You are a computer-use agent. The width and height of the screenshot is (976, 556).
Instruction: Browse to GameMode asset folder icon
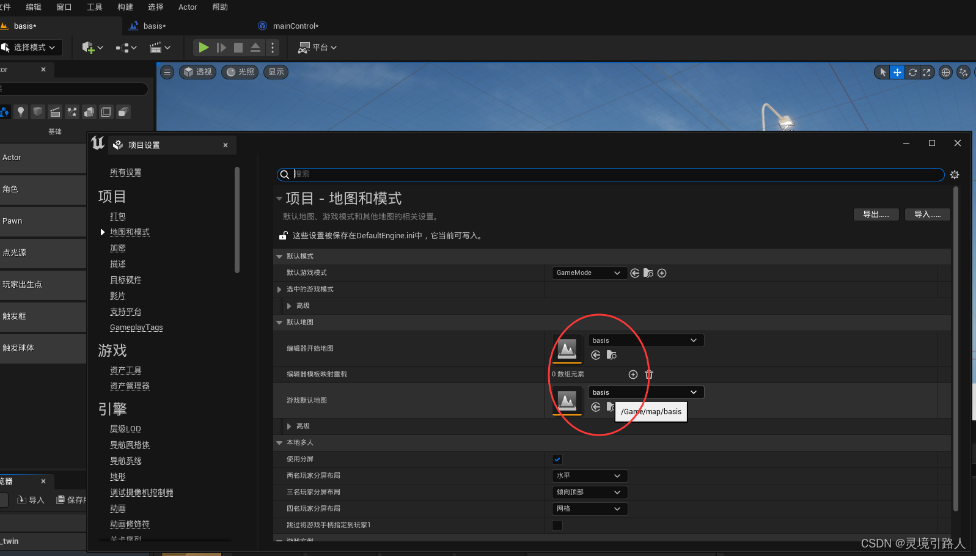tap(648, 273)
